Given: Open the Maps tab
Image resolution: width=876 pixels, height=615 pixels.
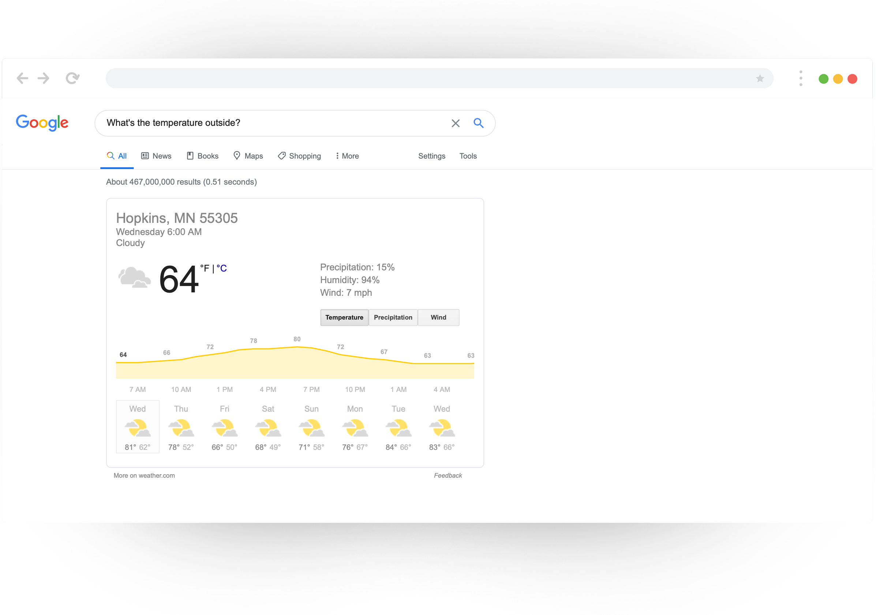Looking at the screenshot, I should tap(248, 156).
